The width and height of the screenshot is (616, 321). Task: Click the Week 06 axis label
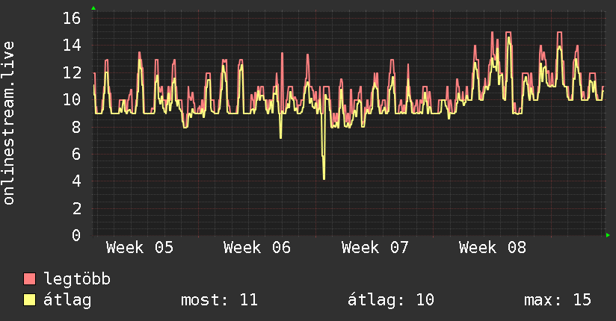click(x=257, y=248)
